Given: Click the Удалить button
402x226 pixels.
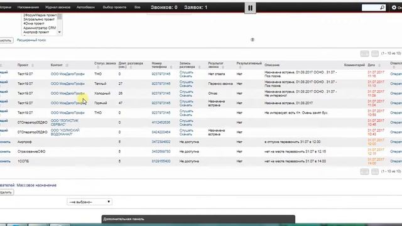Looking at the screenshot, I should 6,192.
